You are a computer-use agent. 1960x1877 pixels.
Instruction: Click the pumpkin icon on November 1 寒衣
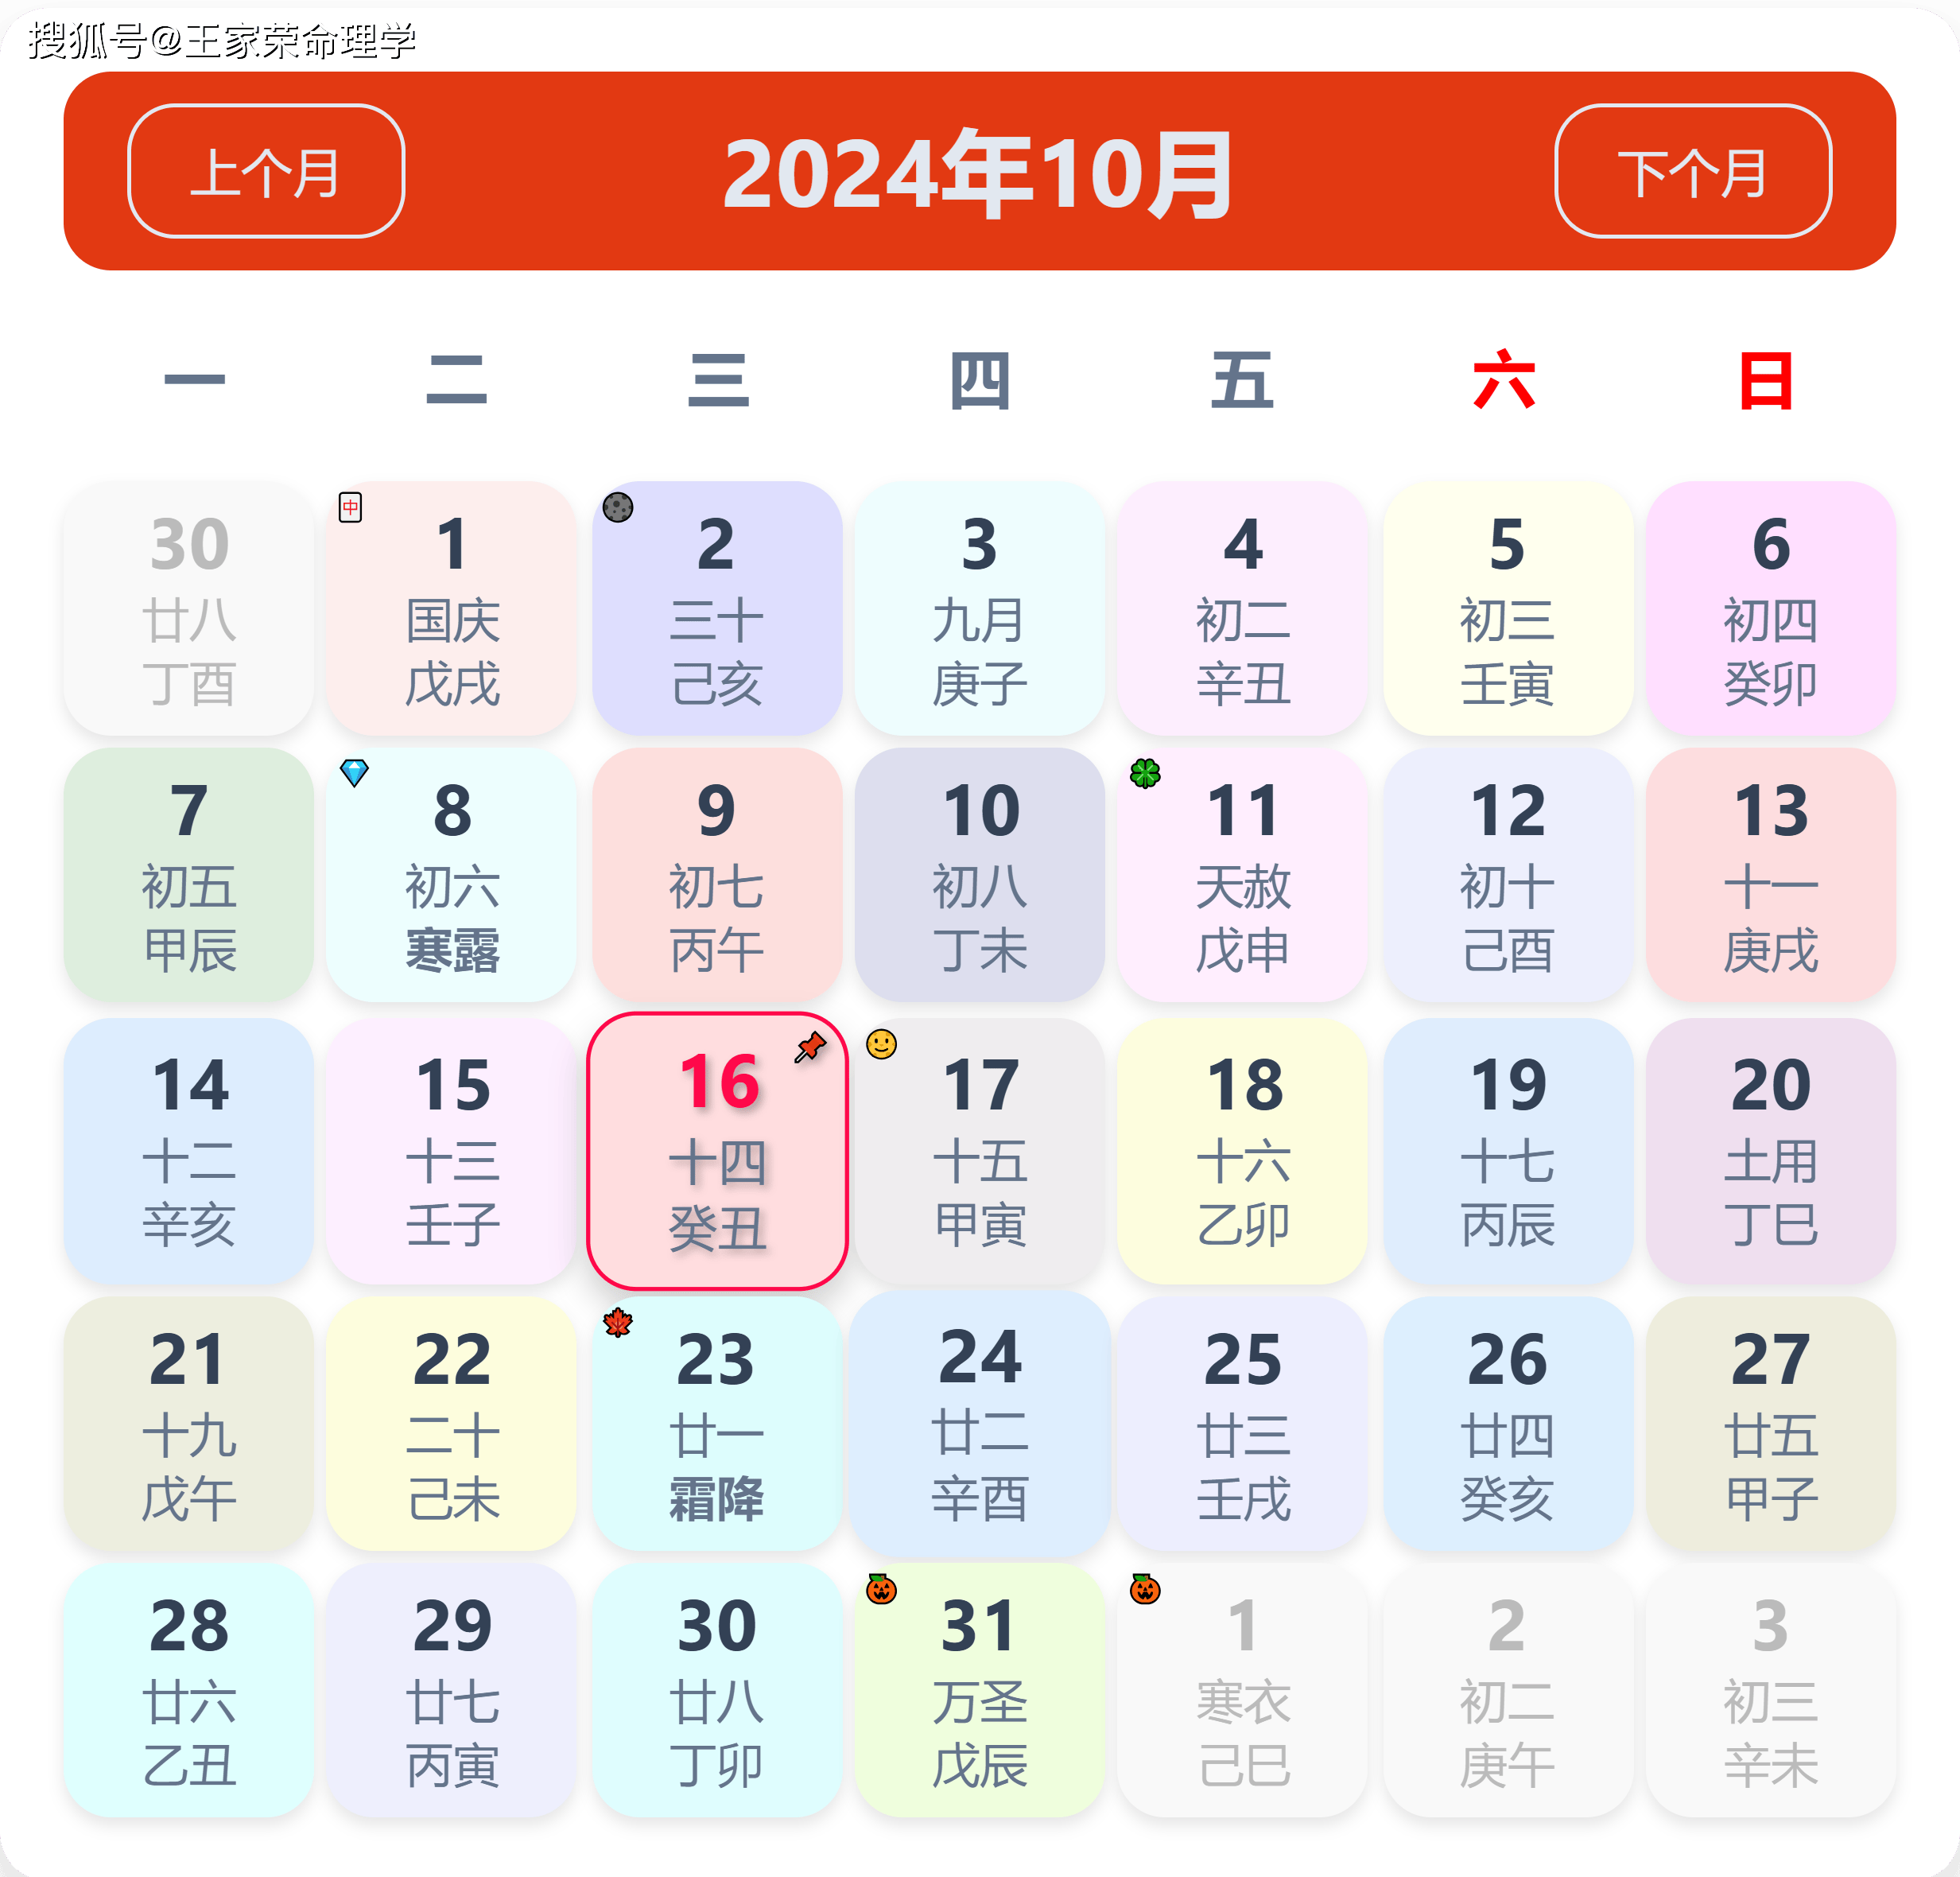[x=1145, y=1588]
